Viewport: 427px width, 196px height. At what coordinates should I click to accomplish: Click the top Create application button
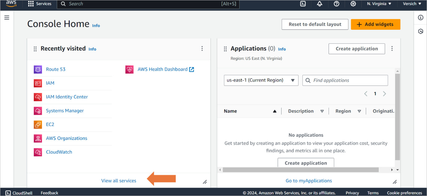point(357,49)
